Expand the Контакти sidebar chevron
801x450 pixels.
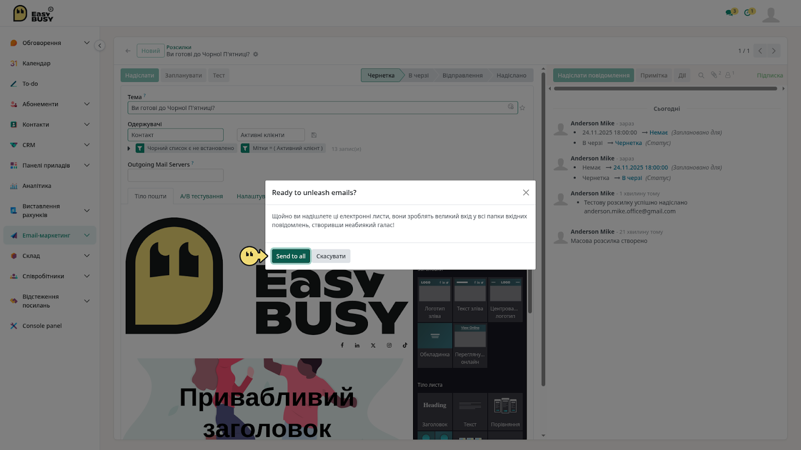click(87, 124)
